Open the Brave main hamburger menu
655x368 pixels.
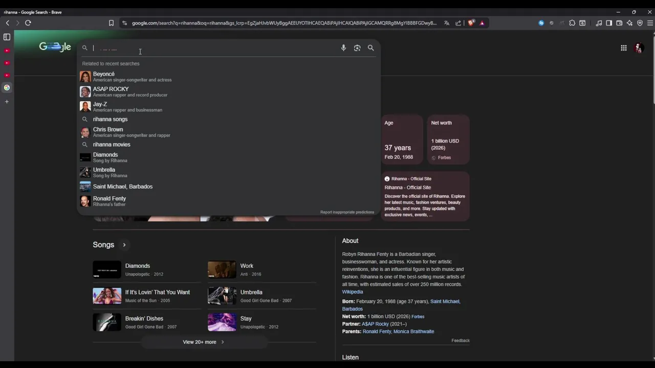(650, 23)
